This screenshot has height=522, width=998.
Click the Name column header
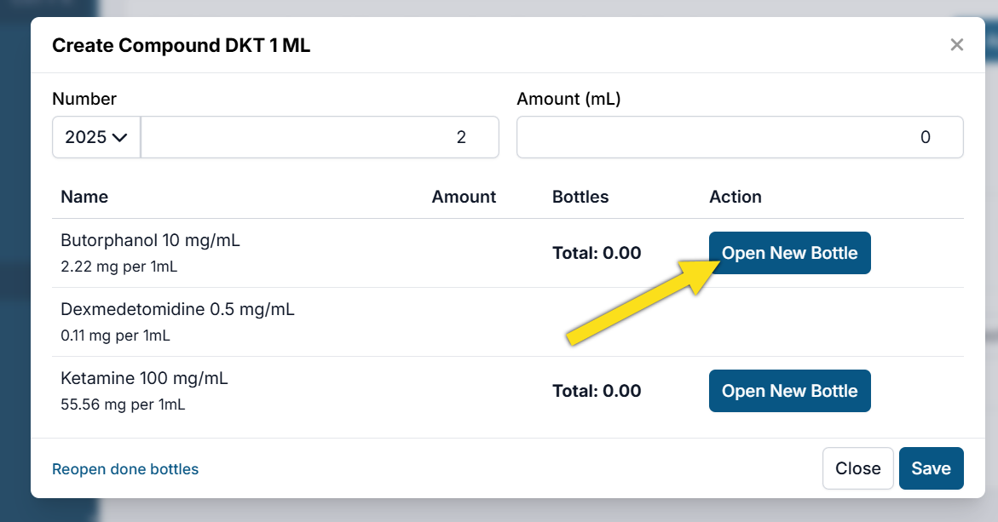point(84,197)
